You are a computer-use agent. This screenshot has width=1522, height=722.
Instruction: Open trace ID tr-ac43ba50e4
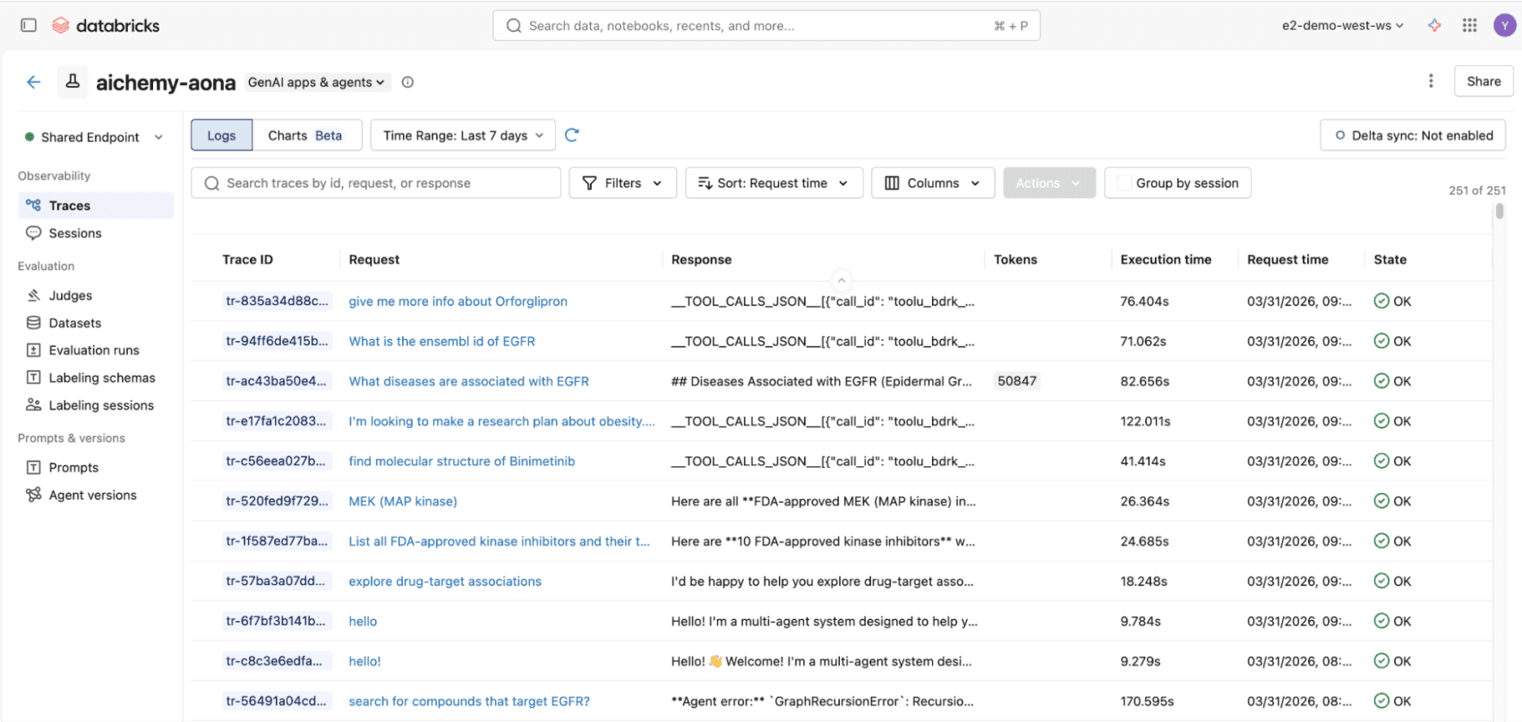click(x=276, y=381)
